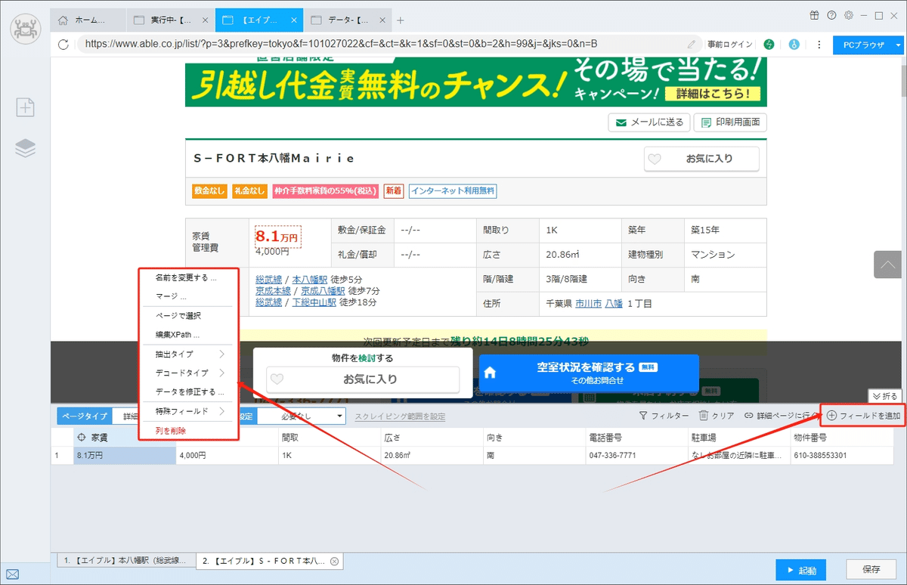
Task: Open the gift icon in title bar
Action: pyautogui.click(x=814, y=15)
